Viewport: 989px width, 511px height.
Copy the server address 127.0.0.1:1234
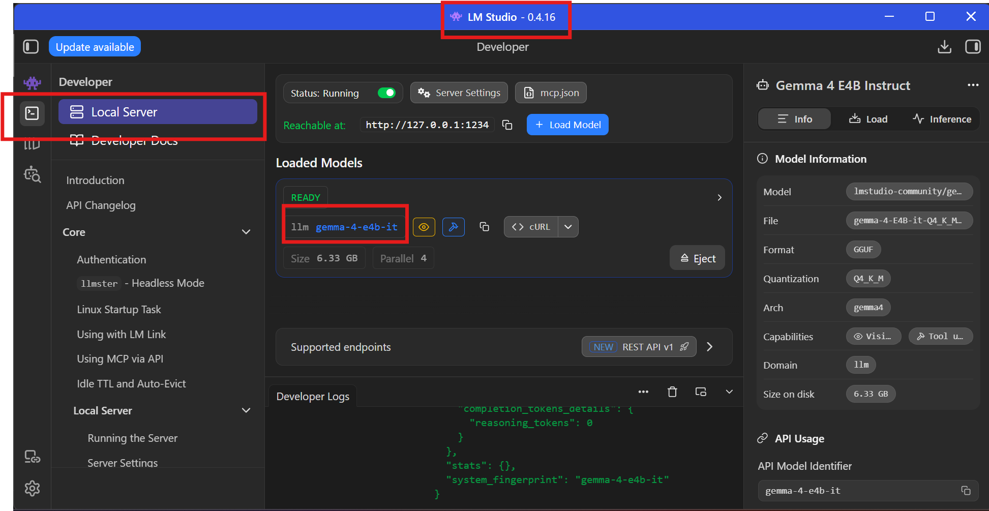pos(507,125)
